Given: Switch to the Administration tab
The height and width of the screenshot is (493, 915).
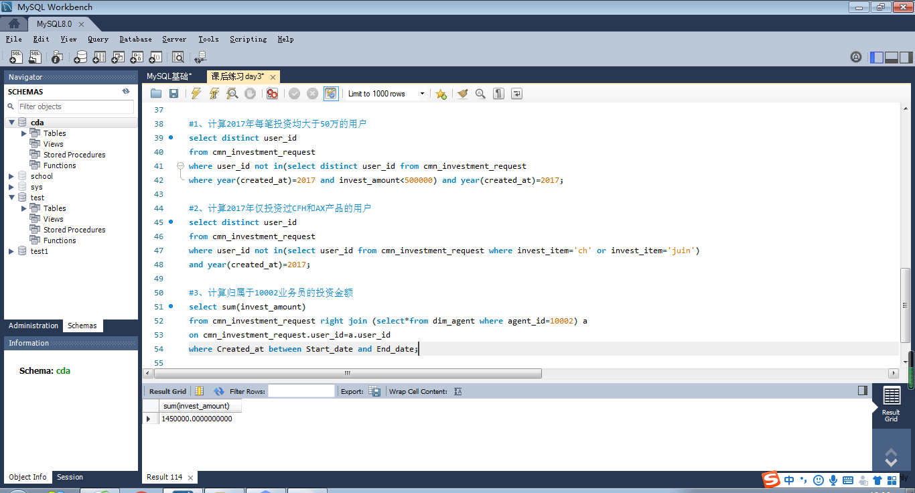Looking at the screenshot, I should coord(33,326).
